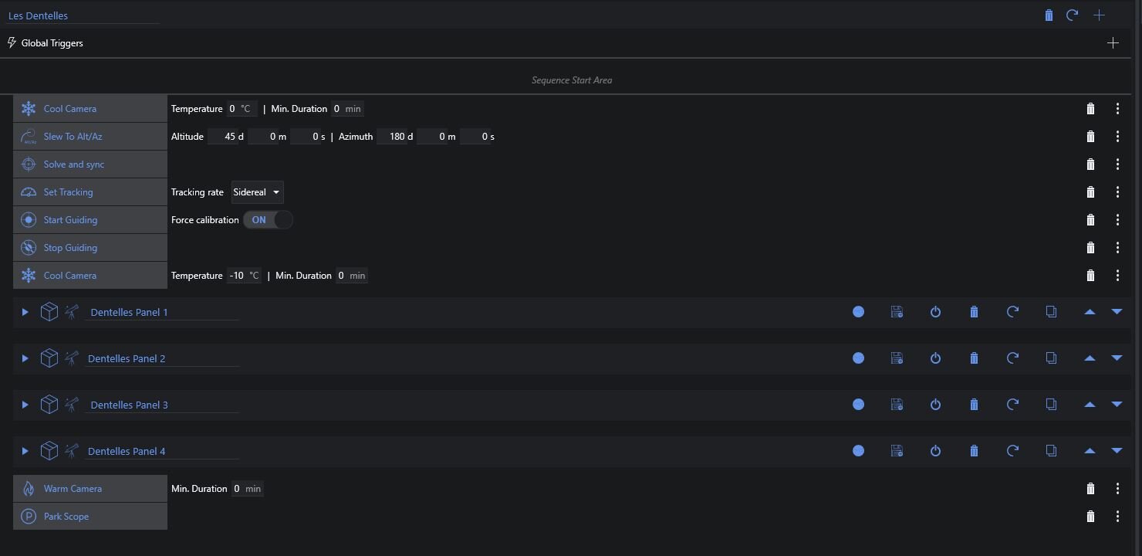
Task: Disable Dentelles Panel 1 using power icon
Action: (x=935, y=312)
